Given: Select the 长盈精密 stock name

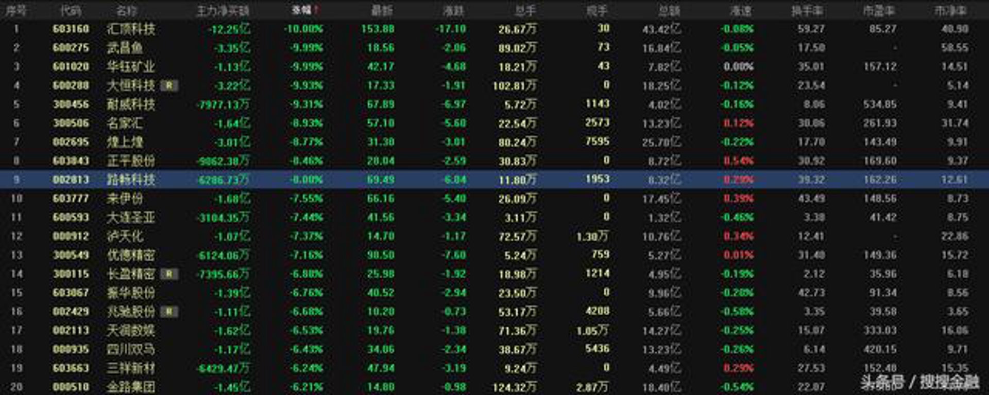Looking at the screenshot, I should [x=131, y=274].
